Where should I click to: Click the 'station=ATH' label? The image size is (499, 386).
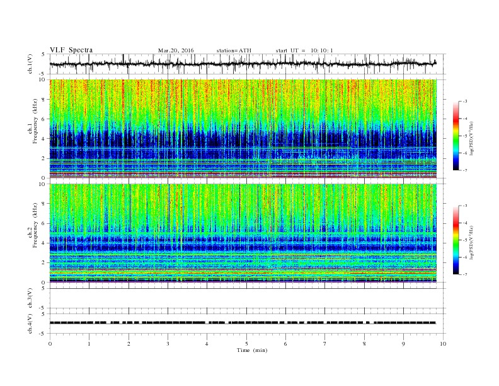point(234,50)
